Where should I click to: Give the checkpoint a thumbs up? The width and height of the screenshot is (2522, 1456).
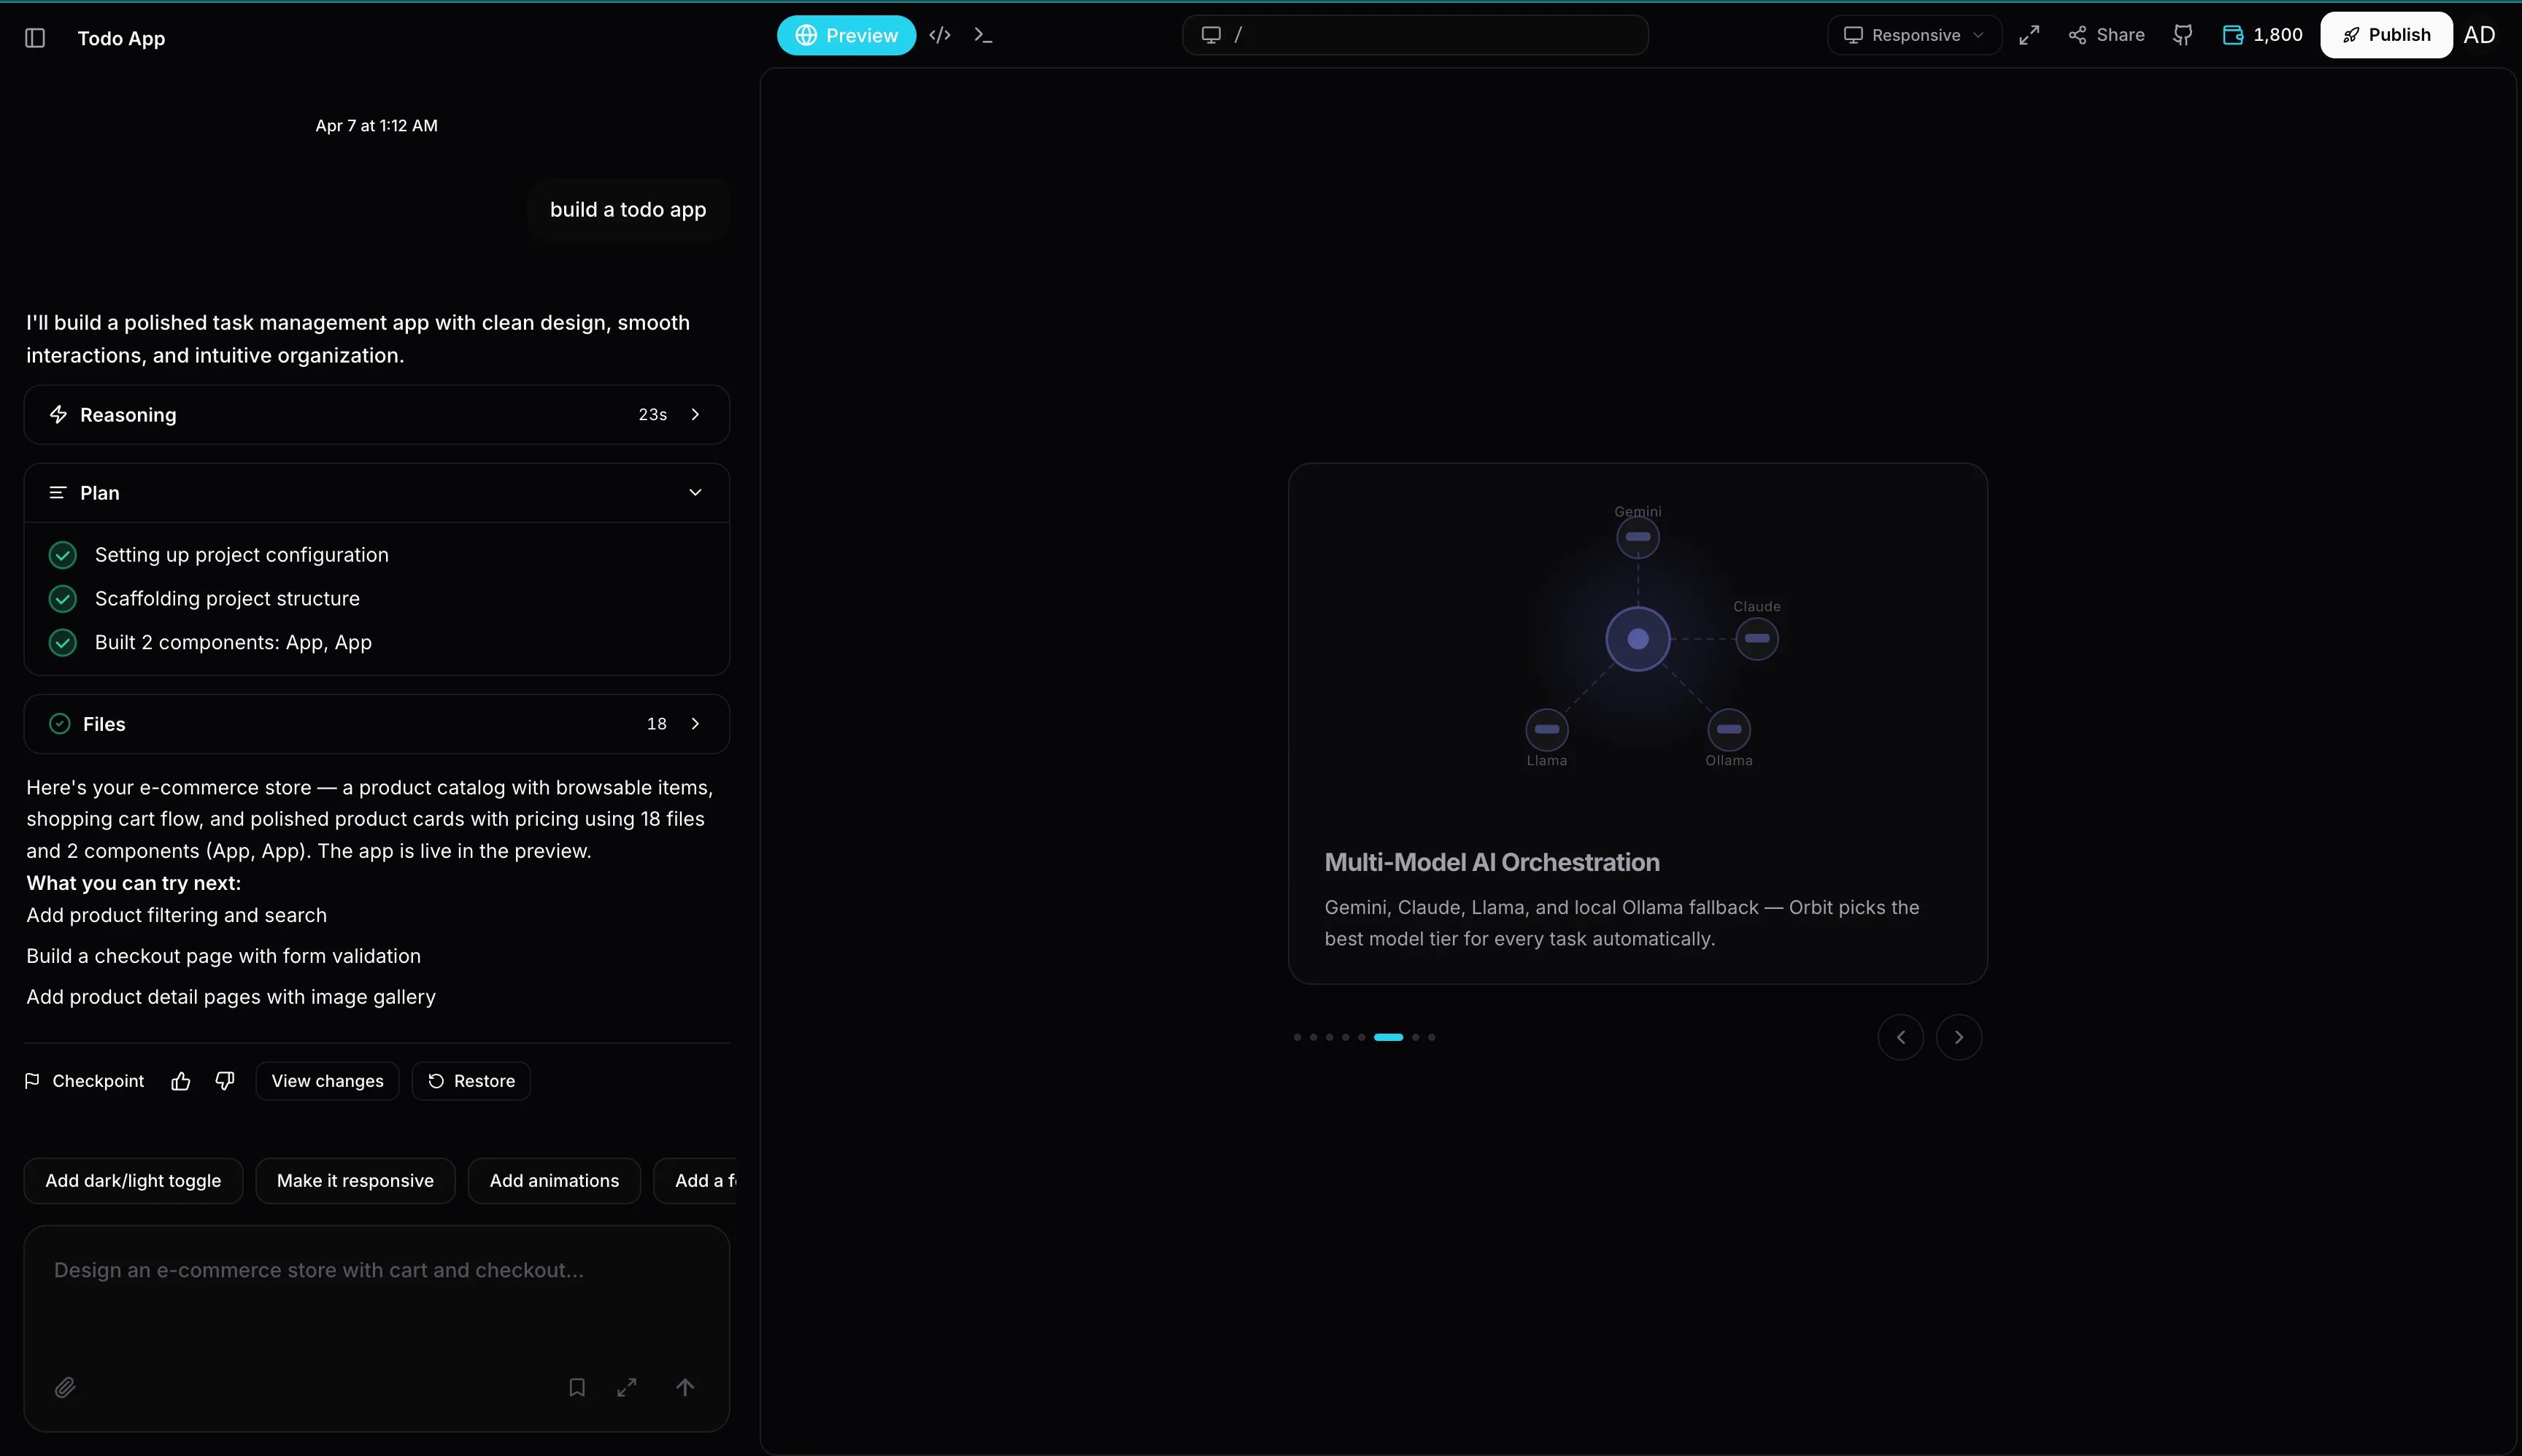(x=180, y=1081)
